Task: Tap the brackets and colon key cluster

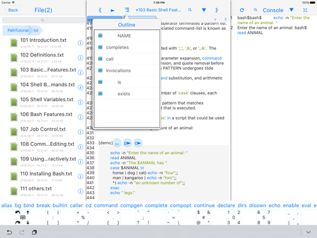Action: click(x=53, y=217)
